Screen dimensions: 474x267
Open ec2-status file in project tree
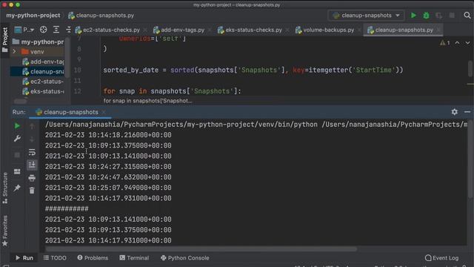43,82
